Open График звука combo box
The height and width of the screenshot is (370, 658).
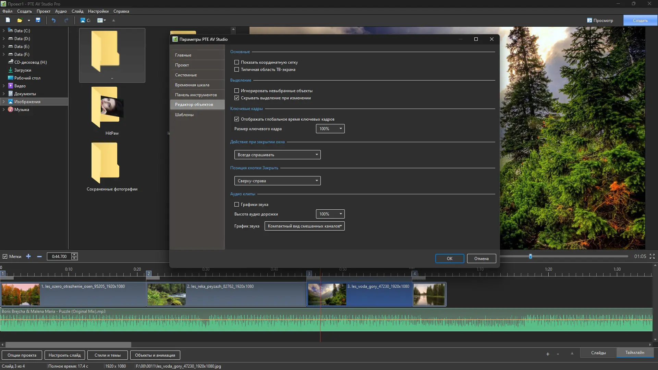click(304, 226)
